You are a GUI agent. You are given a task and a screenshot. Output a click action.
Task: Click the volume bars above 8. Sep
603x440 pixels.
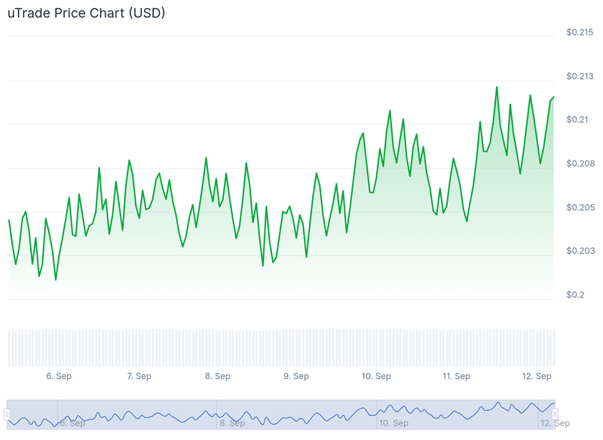[218, 347]
